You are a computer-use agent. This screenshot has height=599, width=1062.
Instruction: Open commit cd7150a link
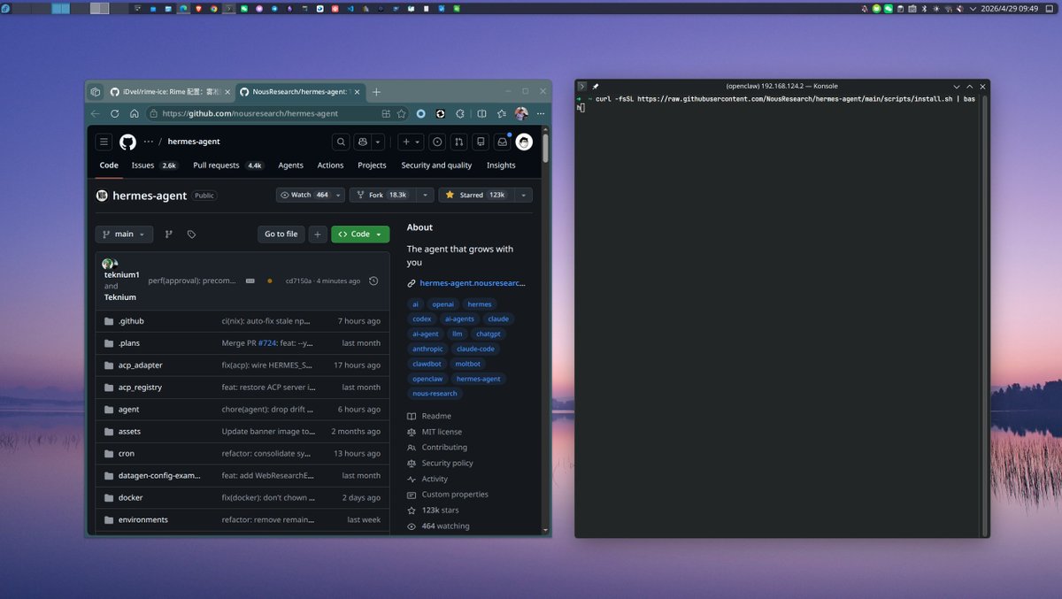click(x=299, y=280)
